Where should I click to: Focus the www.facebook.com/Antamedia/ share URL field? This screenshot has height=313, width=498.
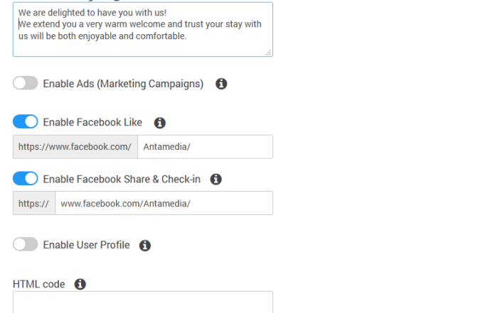(x=164, y=203)
